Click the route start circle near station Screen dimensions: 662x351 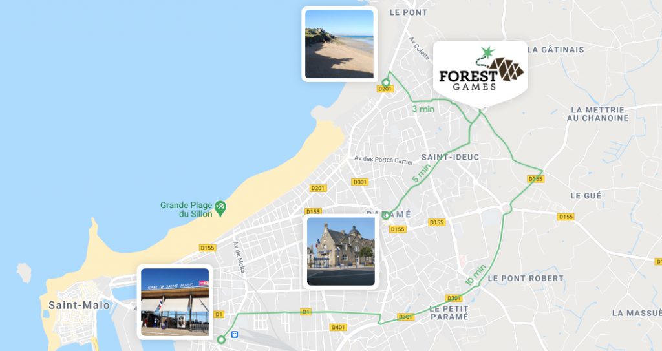[221, 339]
